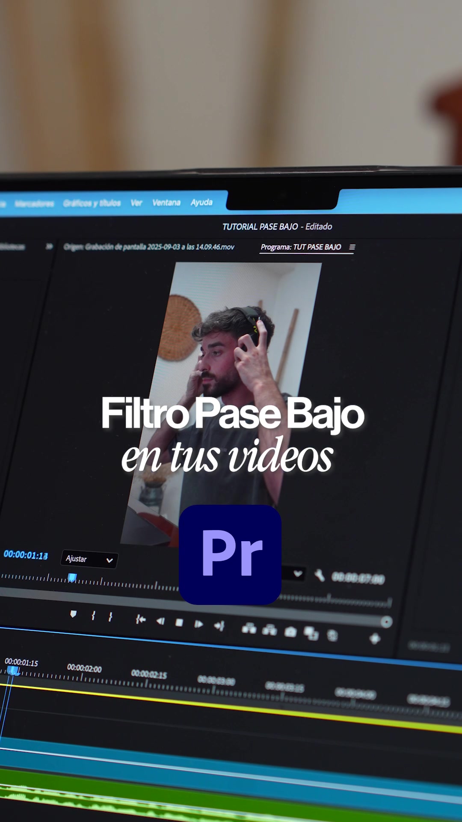Open the Programa panel hamburger menu
The width and height of the screenshot is (462, 822).
click(x=352, y=247)
